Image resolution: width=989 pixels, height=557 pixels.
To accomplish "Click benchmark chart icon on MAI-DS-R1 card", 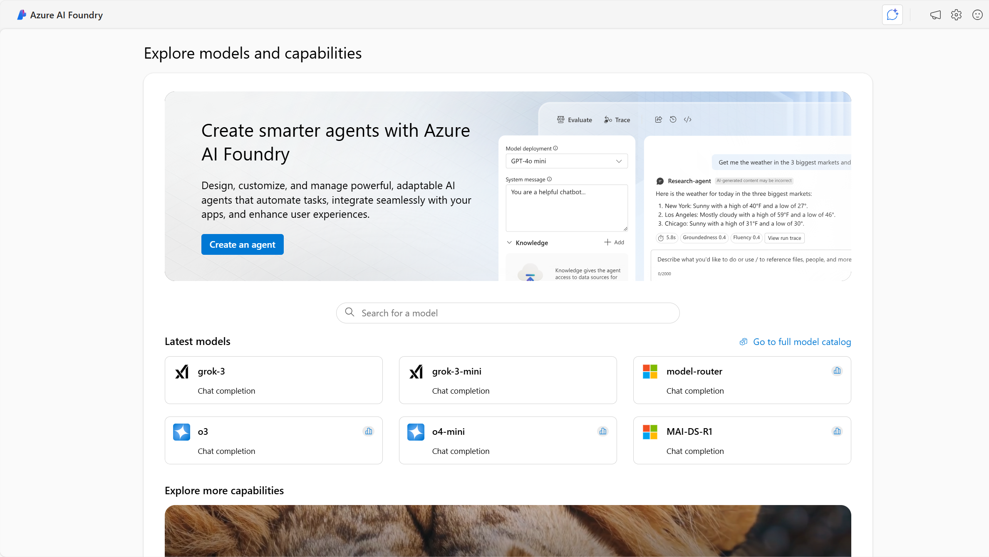I will pos(837,431).
